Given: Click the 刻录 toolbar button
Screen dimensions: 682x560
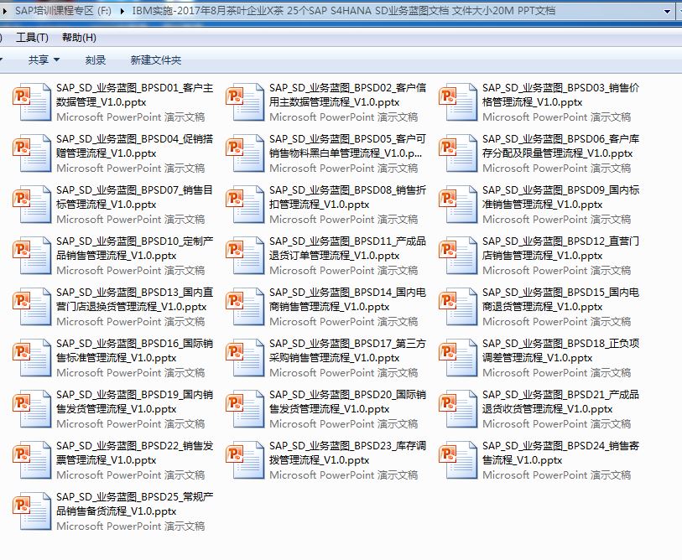Looking at the screenshot, I should 96,60.
